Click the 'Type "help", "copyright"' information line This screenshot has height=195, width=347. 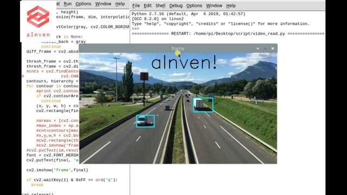[x=221, y=24]
